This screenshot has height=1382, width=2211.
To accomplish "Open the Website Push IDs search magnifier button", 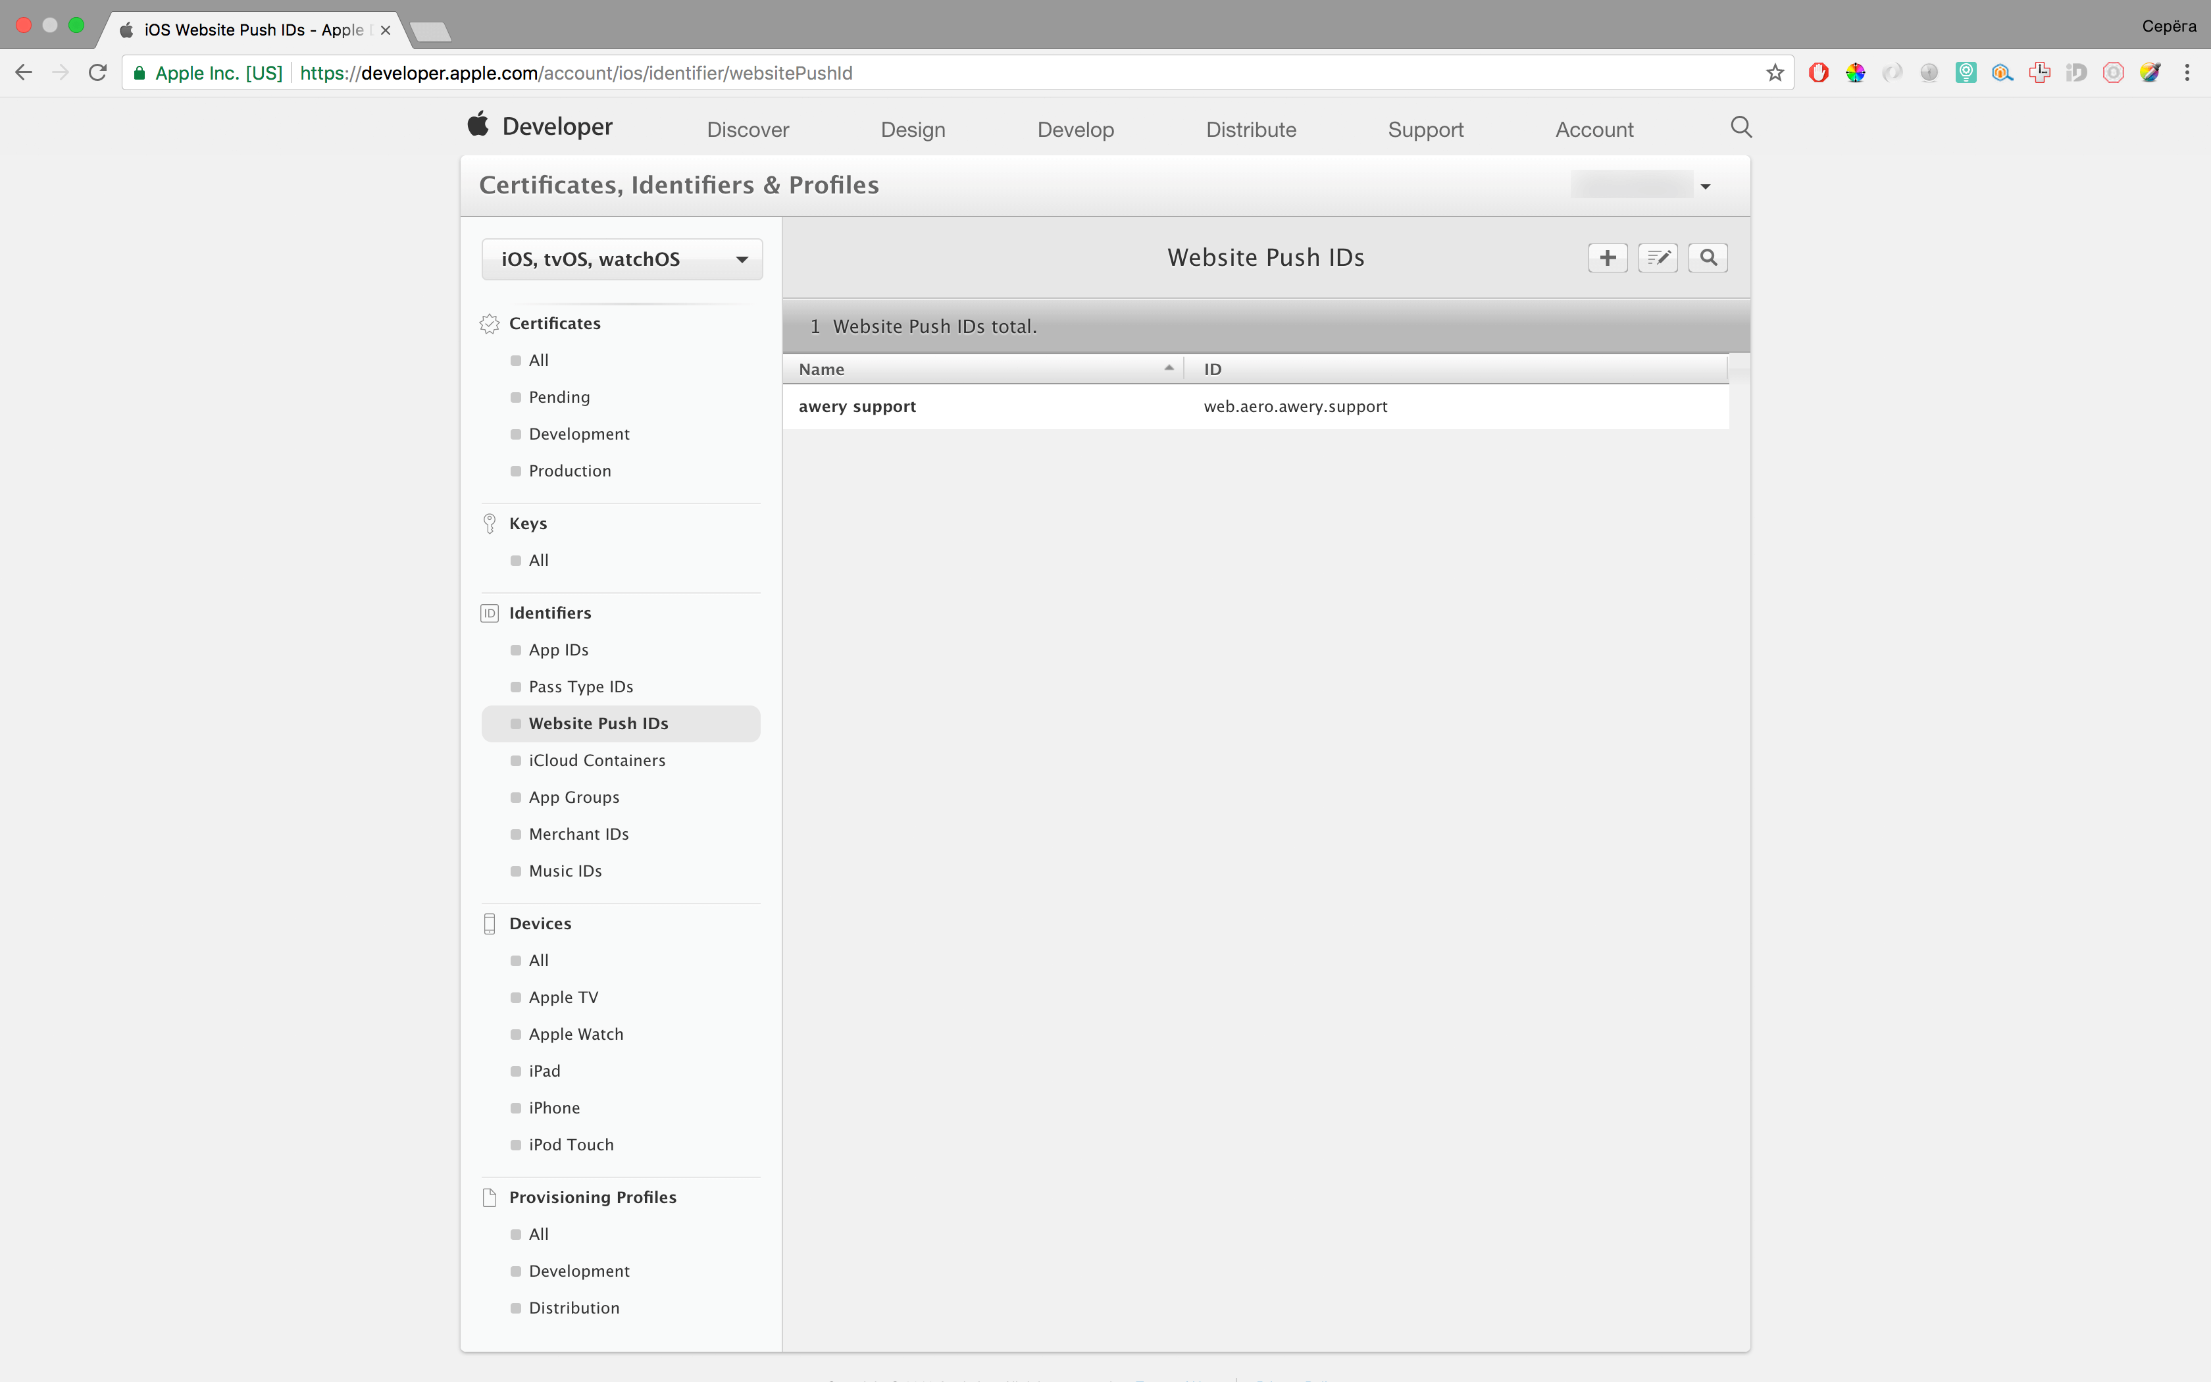I will [1708, 258].
